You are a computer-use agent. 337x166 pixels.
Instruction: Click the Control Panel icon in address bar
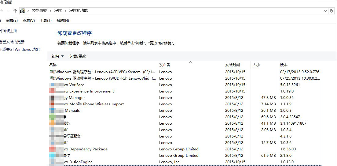(x=22, y=11)
